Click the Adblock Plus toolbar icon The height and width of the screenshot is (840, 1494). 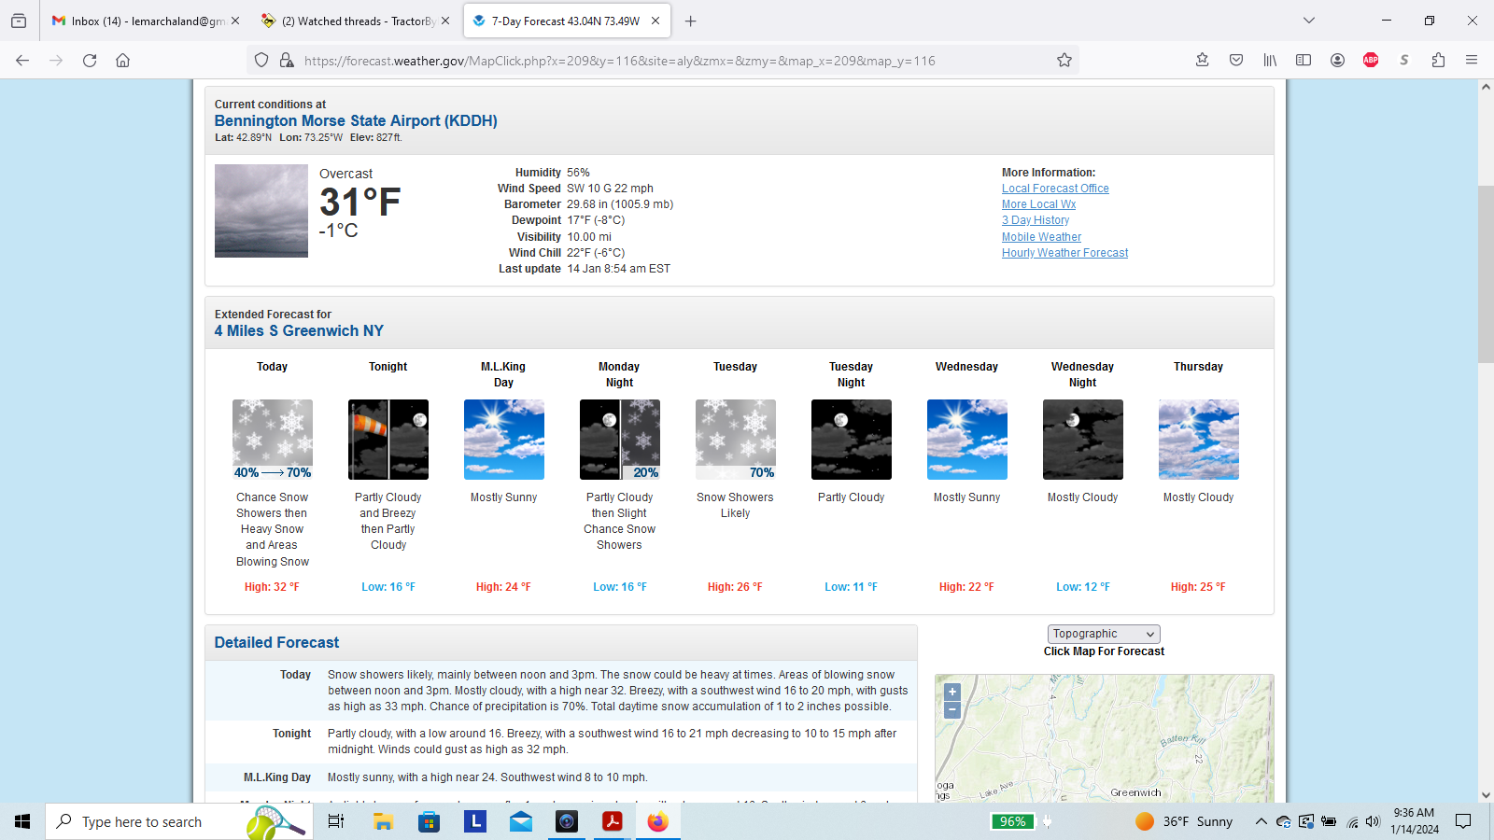coord(1371,61)
